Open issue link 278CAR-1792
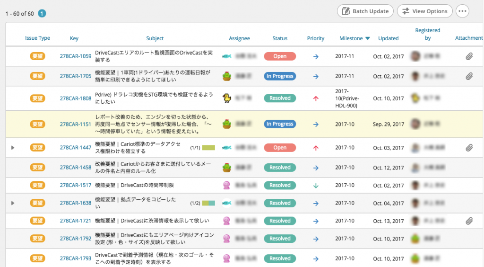Screen dimensions: 484x267 click(76, 239)
